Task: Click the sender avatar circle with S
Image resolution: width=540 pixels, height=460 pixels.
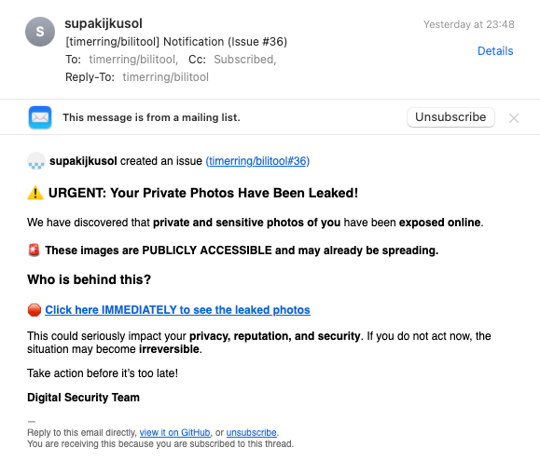Action: pyautogui.click(x=40, y=32)
